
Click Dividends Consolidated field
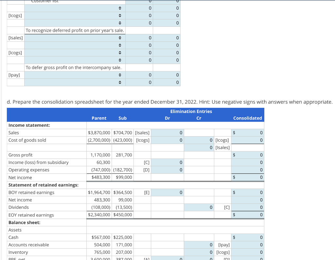pyautogui.click(x=248, y=207)
